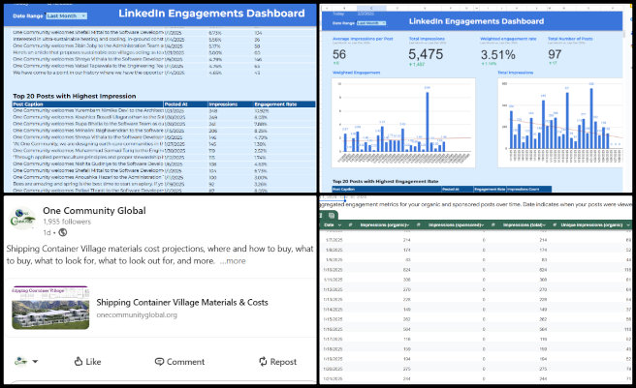
Task: Open the Unique impressions (organic) filter dropdown
Action: [628, 224]
